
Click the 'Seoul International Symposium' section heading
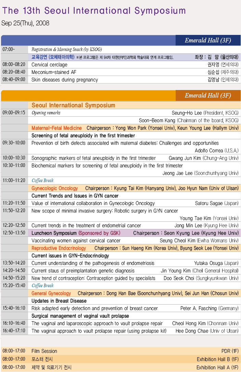coord(73,105)
